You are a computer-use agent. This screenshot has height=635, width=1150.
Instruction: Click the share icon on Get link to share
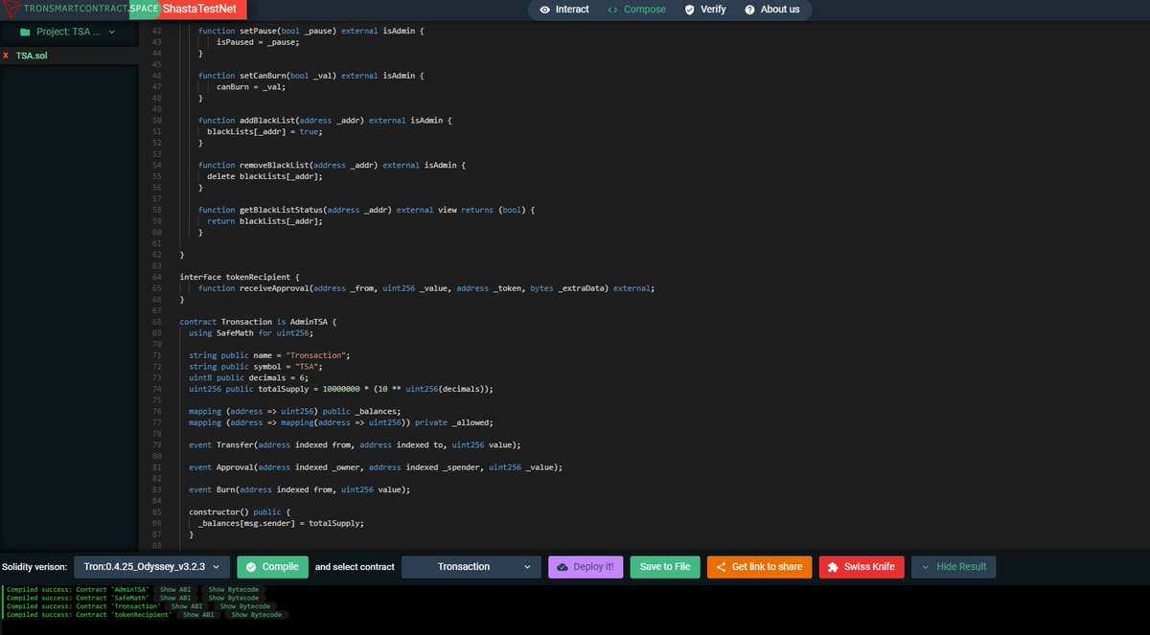[x=722, y=567]
